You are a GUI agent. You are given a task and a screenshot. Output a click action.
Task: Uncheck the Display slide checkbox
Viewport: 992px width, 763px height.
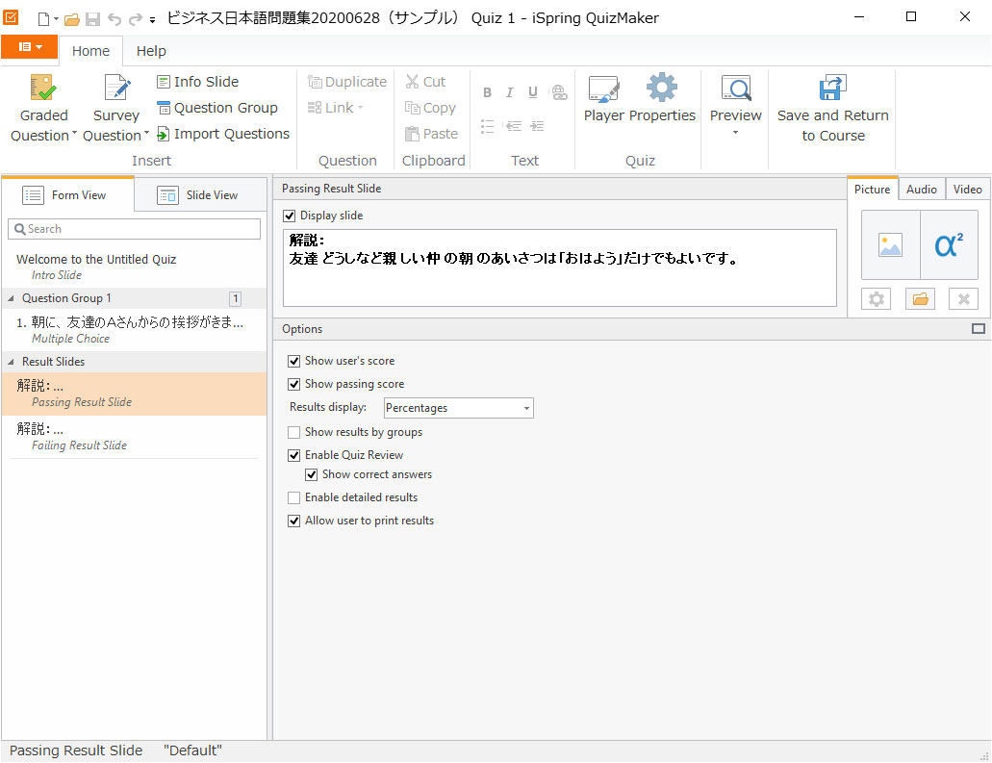click(290, 216)
